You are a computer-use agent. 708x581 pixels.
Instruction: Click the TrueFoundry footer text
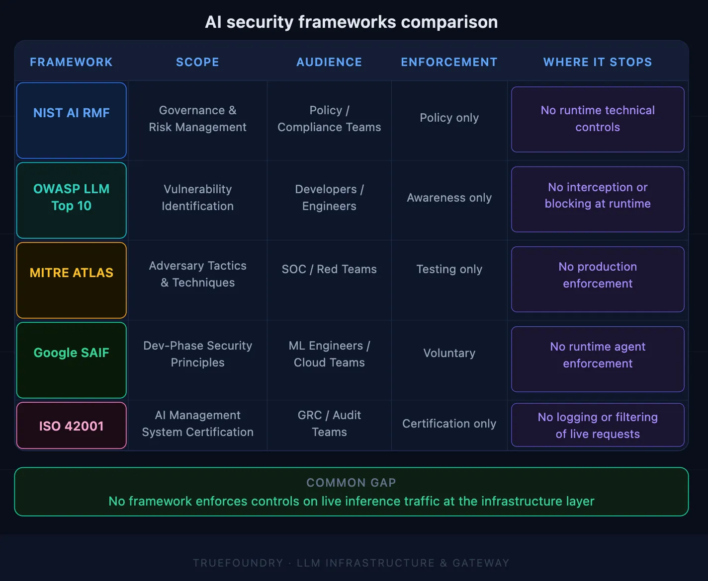click(352, 563)
